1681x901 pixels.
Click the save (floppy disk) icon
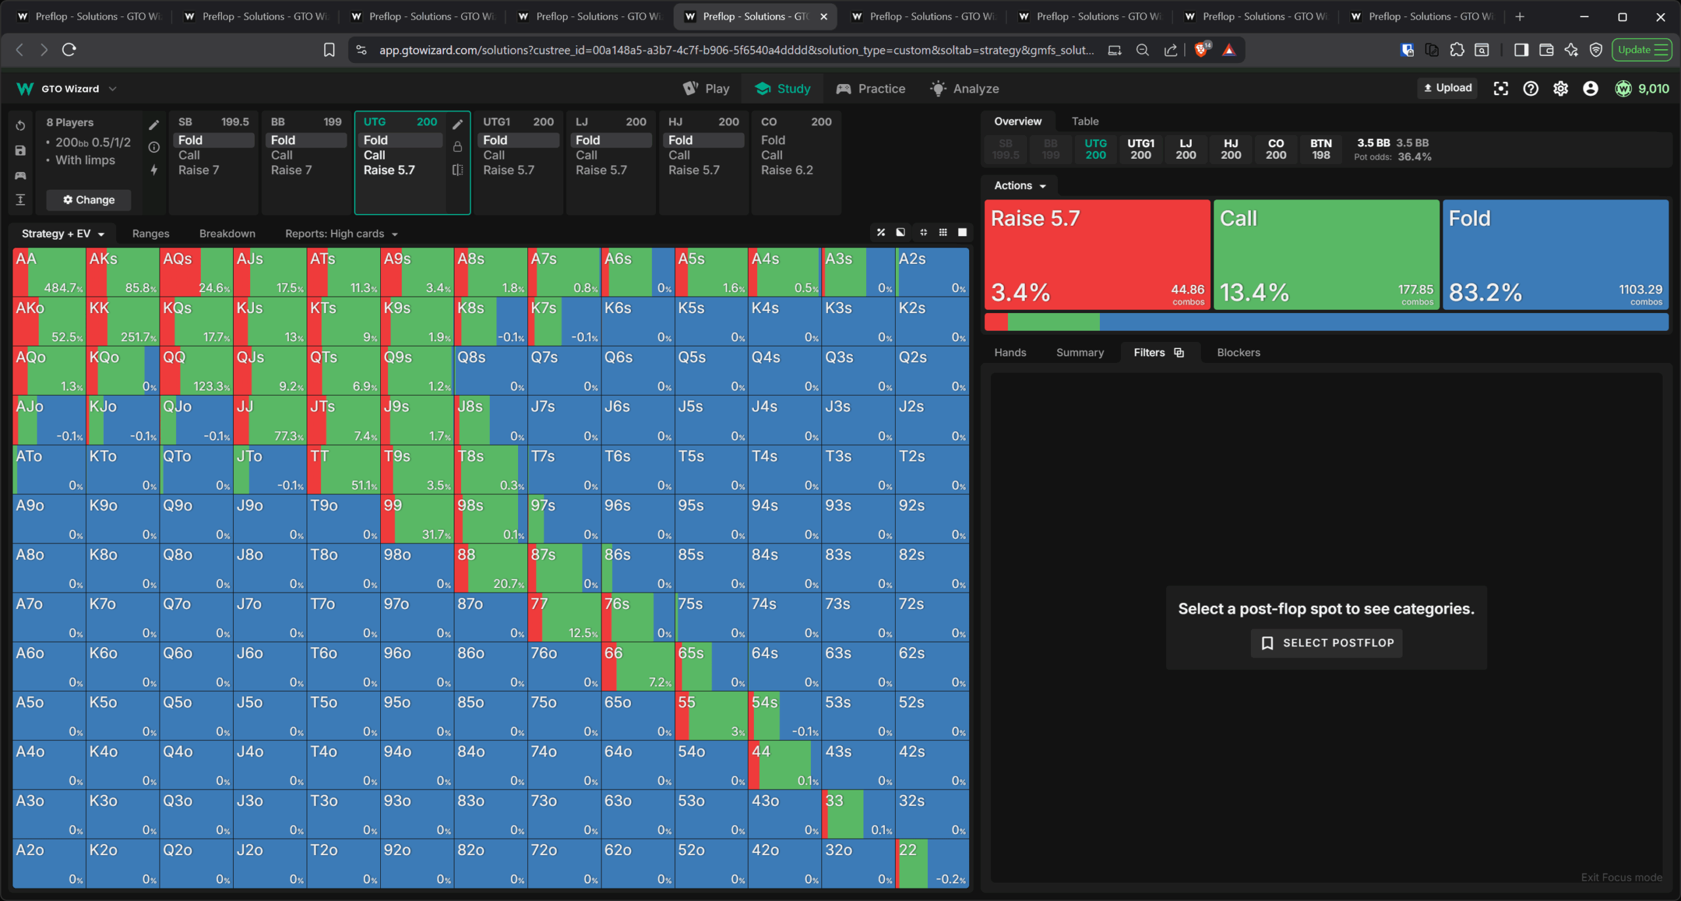[x=20, y=150]
